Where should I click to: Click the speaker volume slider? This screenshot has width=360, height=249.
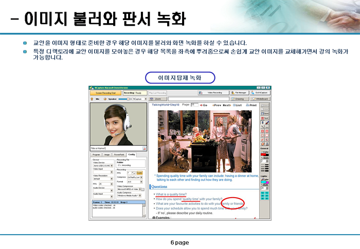pos(124,99)
